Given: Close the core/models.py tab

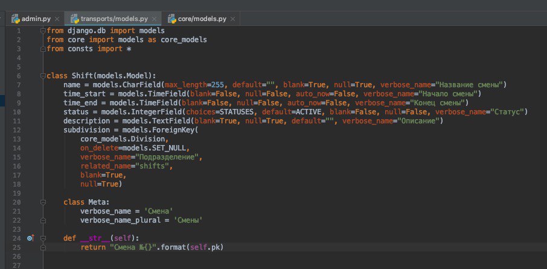Looking at the screenshot, I should (232, 19).
